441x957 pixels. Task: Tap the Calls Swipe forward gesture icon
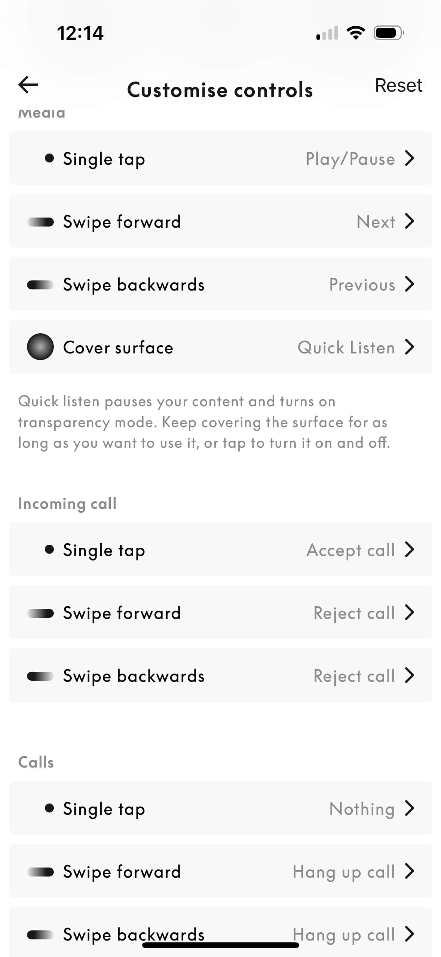(40, 872)
